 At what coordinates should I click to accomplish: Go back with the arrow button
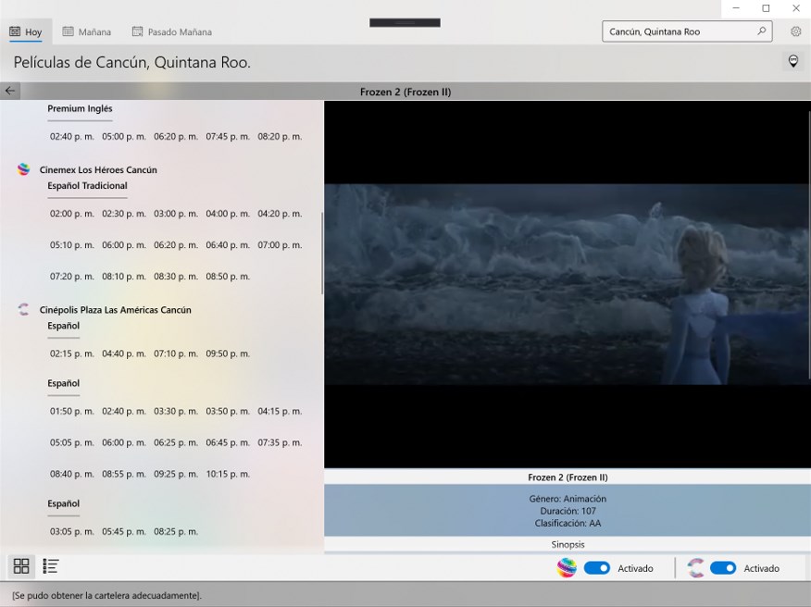tap(10, 91)
